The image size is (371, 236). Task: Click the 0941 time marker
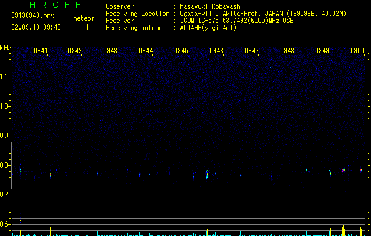(x=41, y=50)
